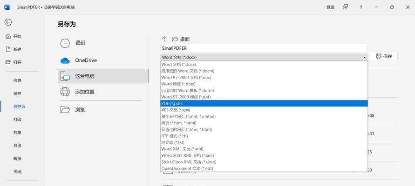Choose XPS 文档 (*.xps) file type
The height and width of the screenshot is (186, 415).
[264, 110]
